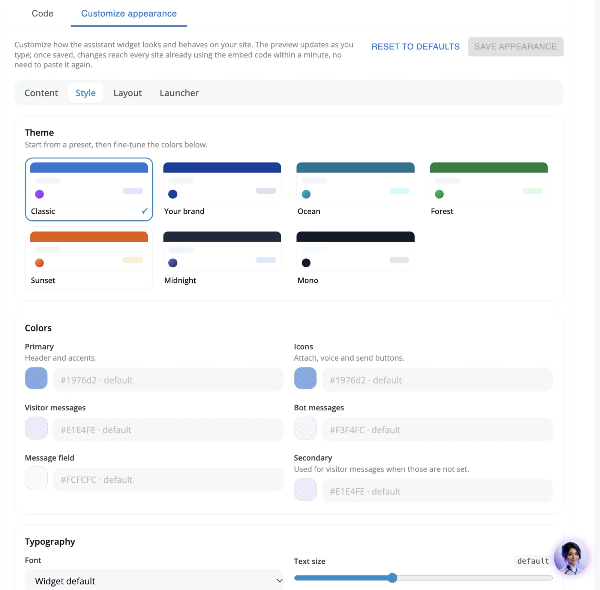Choose the Mono theme card

tap(355, 259)
